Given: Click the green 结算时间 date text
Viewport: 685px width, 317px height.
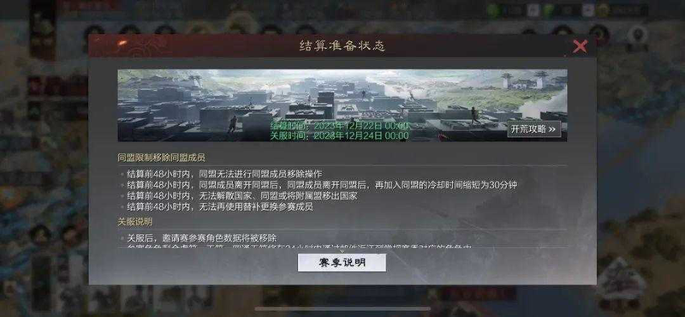Looking at the screenshot, I should pos(339,126).
